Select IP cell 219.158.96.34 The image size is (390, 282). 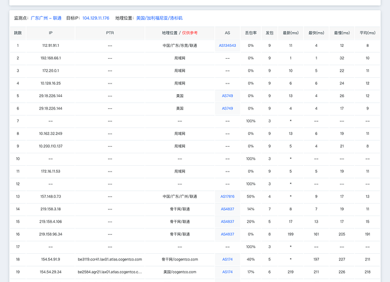coord(50,234)
